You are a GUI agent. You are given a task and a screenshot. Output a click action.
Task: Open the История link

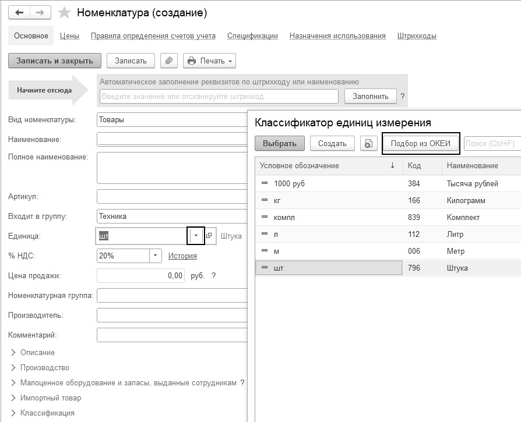(182, 256)
